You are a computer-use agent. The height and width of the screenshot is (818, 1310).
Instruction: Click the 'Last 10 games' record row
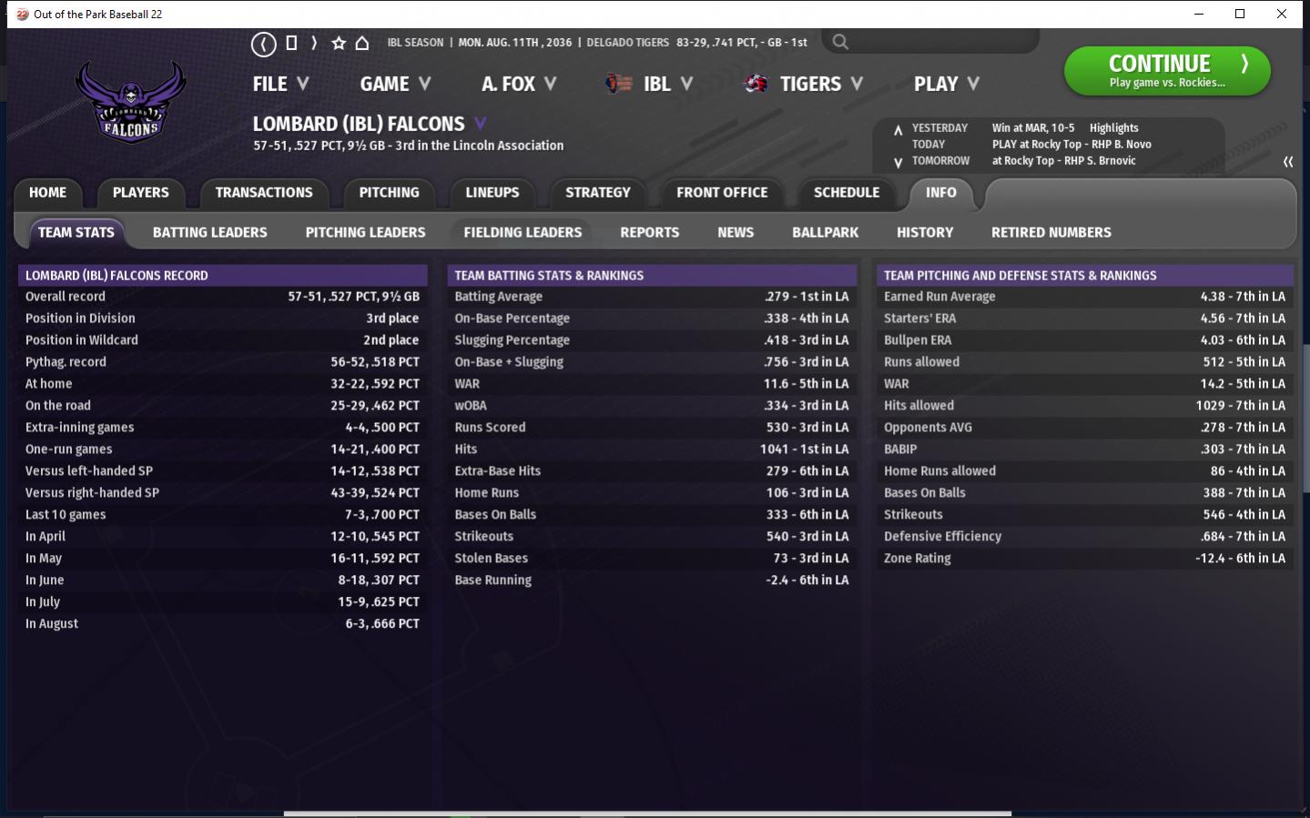click(x=222, y=515)
